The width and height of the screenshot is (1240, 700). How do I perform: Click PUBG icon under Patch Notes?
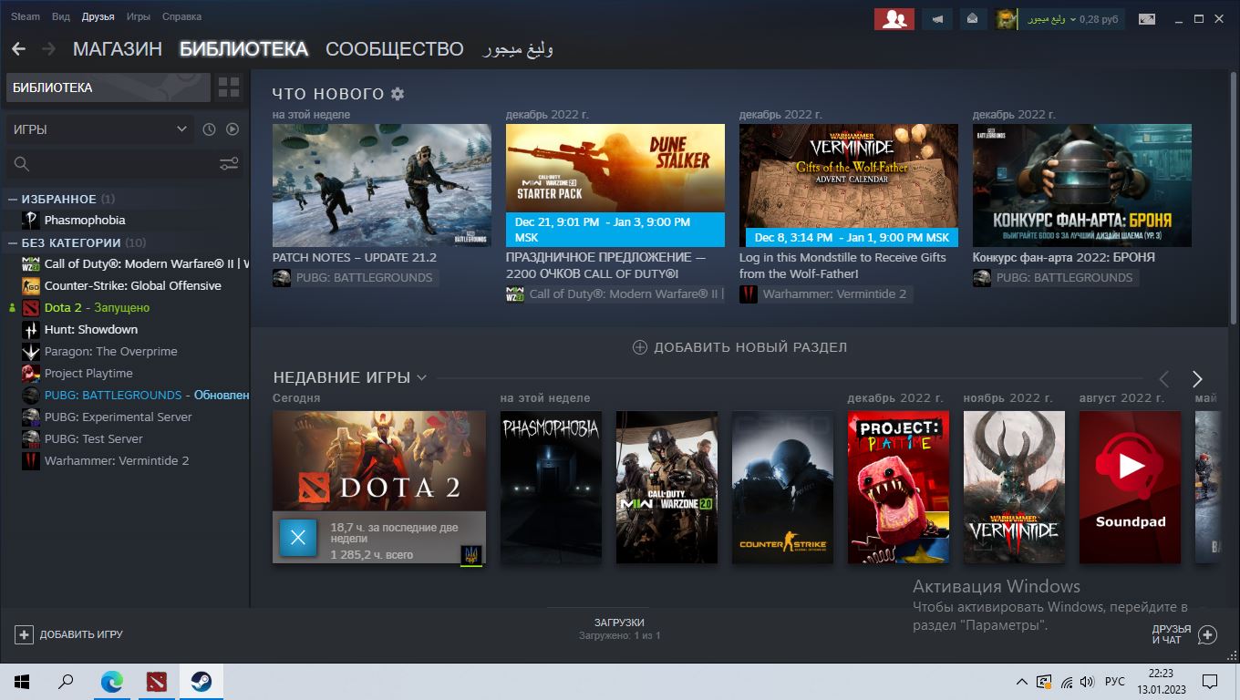pyautogui.click(x=282, y=278)
